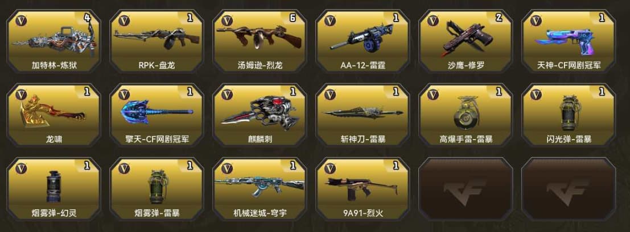Viewport: 630px width, 232px height.
Task: Click the V badge on 加特林-炼狱 card
Action: tap(21, 20)
